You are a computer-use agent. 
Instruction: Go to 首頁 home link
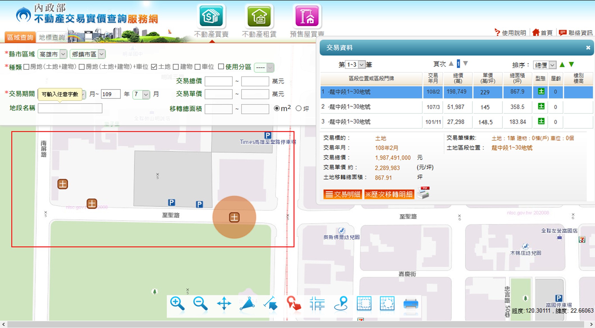tap(542, 33)
